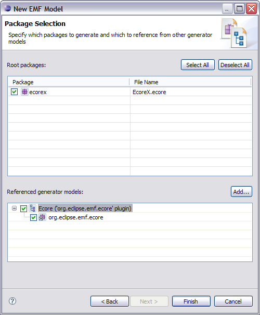The height and width of the screenshot is (315, 260).
Task: Select the Ecore ('org.eclipse.emf.ecore' plugin) tree item
Action: point(85,208)
